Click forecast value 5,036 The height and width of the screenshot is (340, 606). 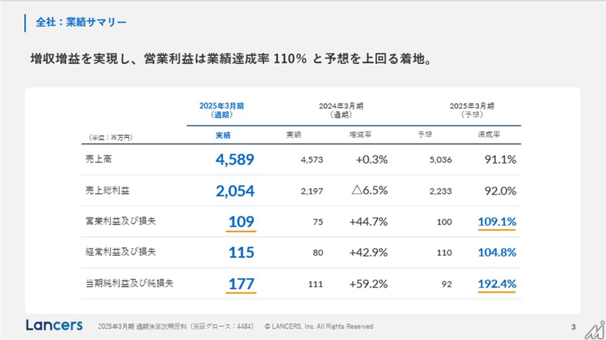click(x=440, y=160)
